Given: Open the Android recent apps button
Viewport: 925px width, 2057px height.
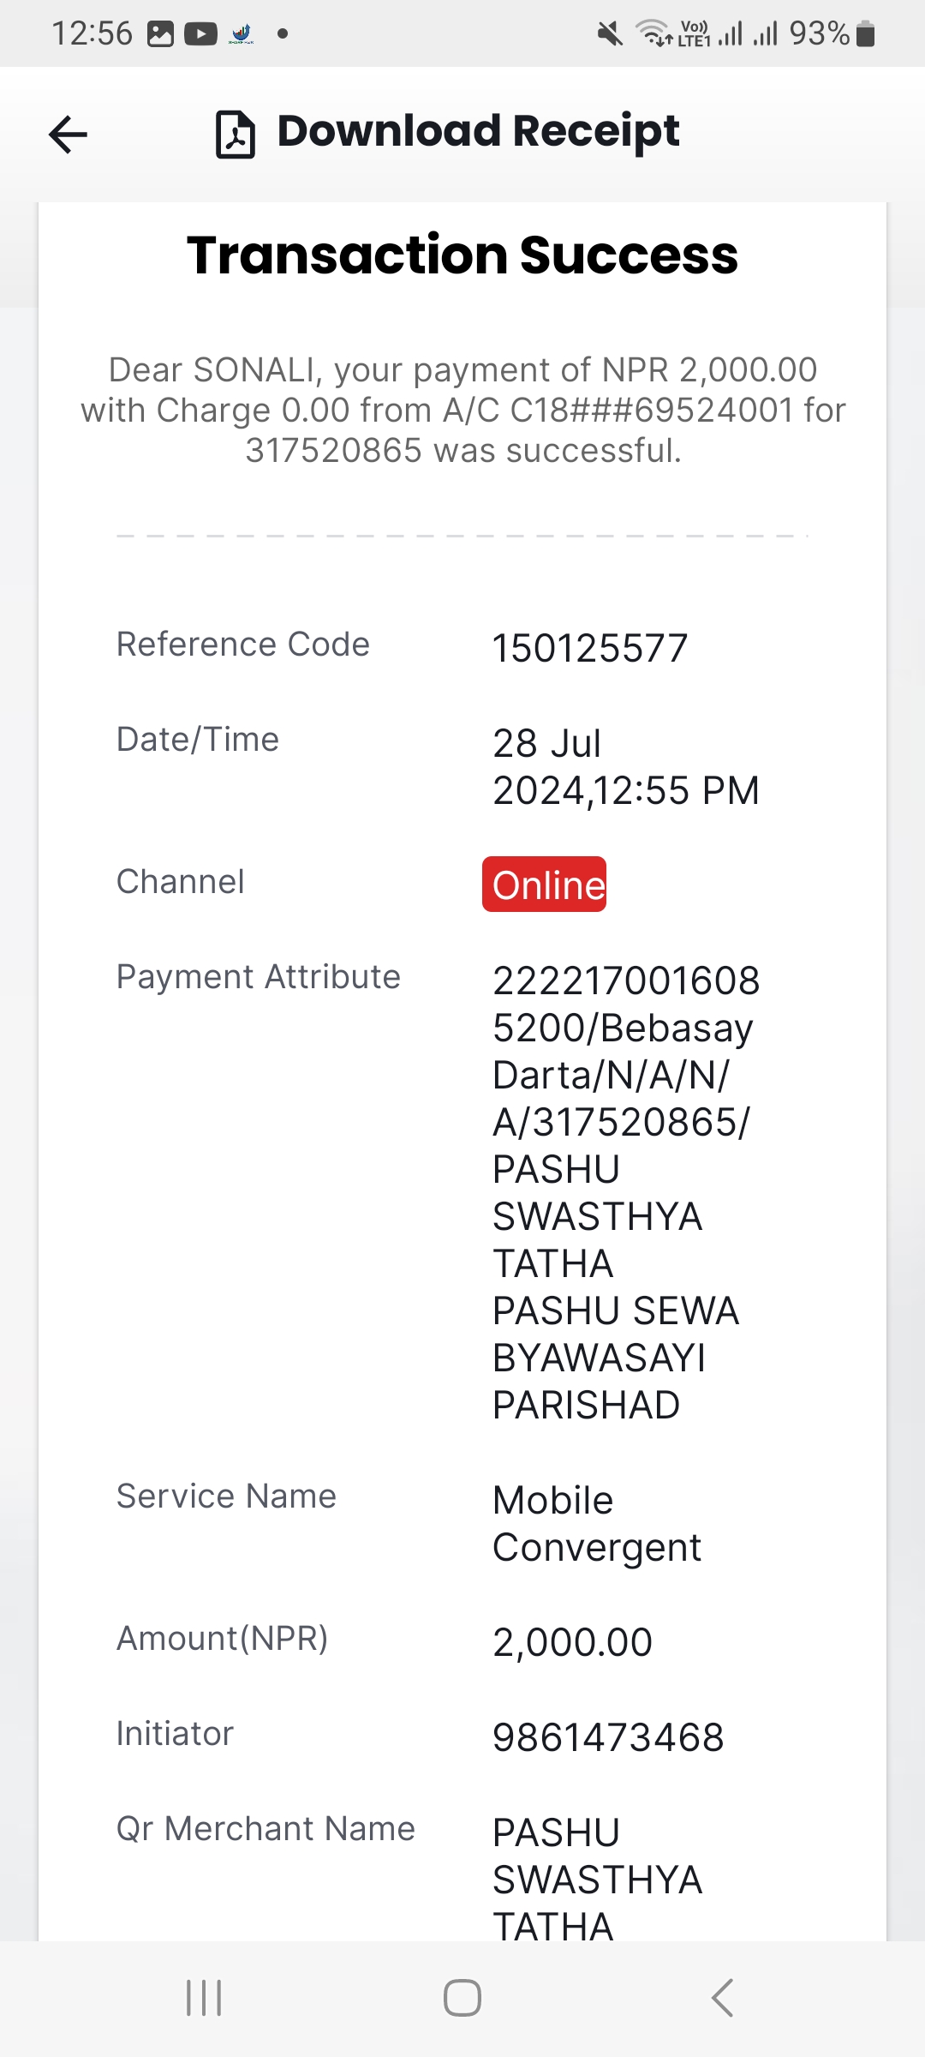Looking at the screenshot, I should coord(204,1998).
